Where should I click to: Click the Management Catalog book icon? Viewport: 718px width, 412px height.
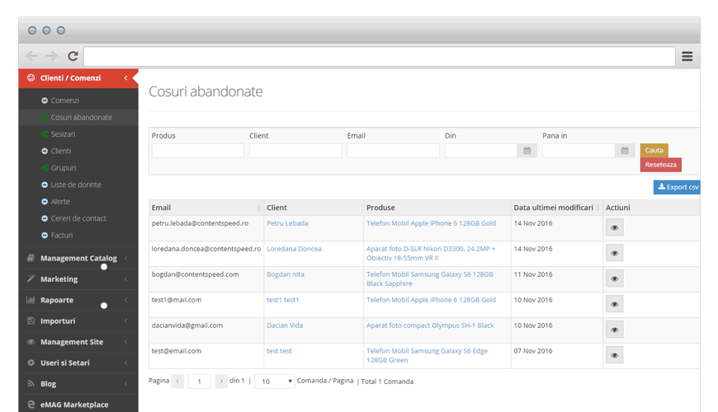[31, 258]
